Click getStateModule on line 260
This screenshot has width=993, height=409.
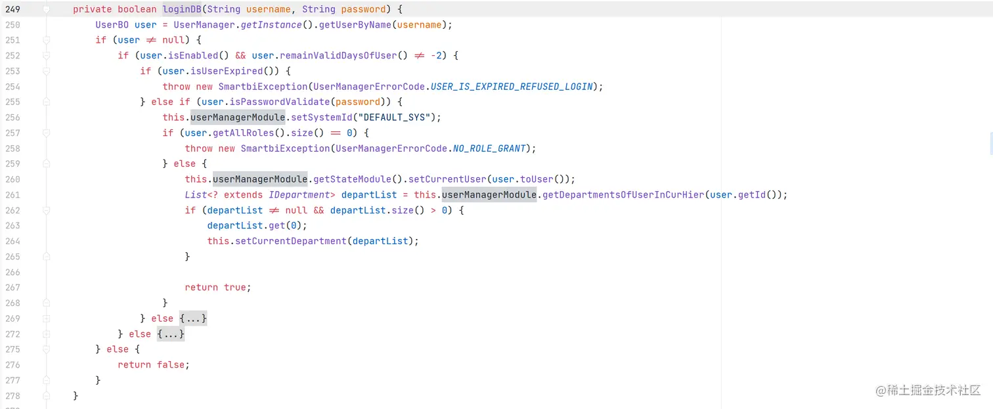pos(352,179)
